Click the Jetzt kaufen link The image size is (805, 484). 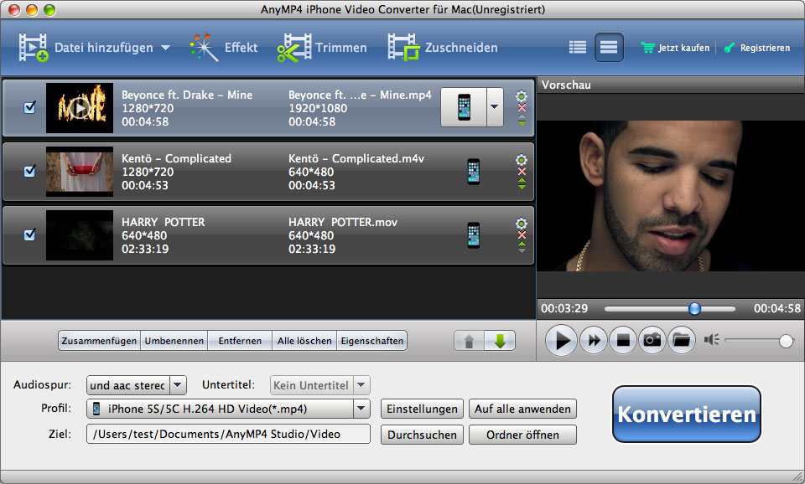pos(684,48)
